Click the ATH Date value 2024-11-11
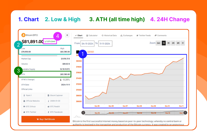This screenshot has width=207, height=140. click(66, 85)
